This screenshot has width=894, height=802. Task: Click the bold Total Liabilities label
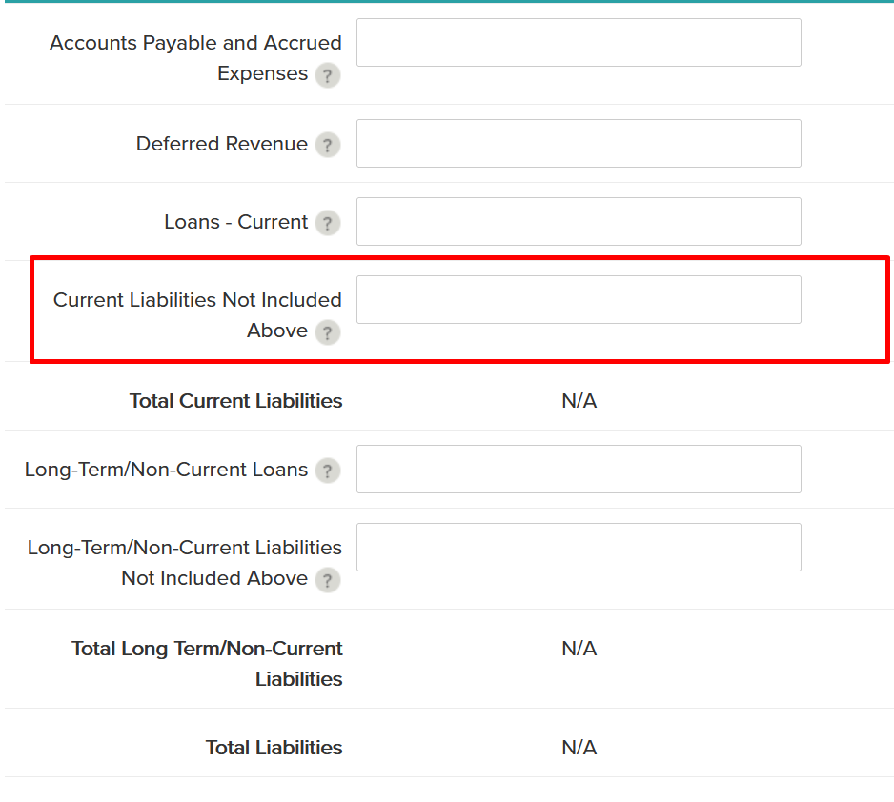274,748
